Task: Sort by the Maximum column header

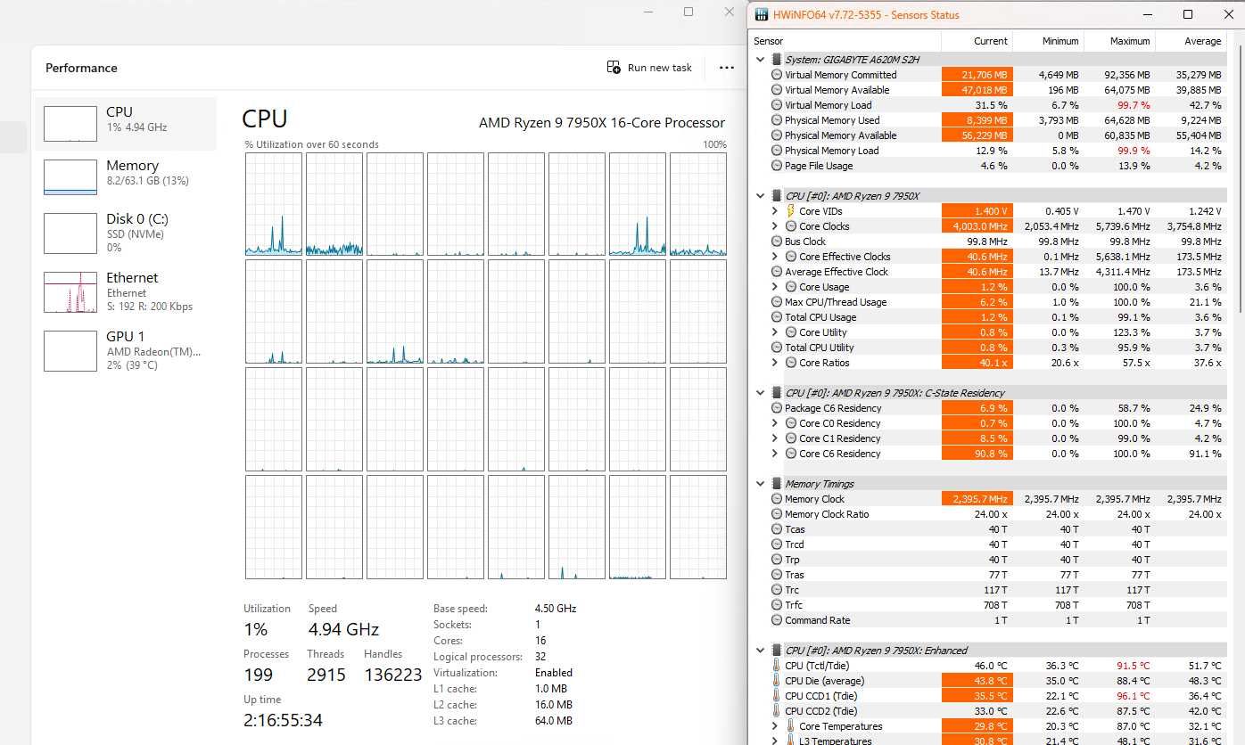Action: pyautogui.click(x=1119, y=41)
